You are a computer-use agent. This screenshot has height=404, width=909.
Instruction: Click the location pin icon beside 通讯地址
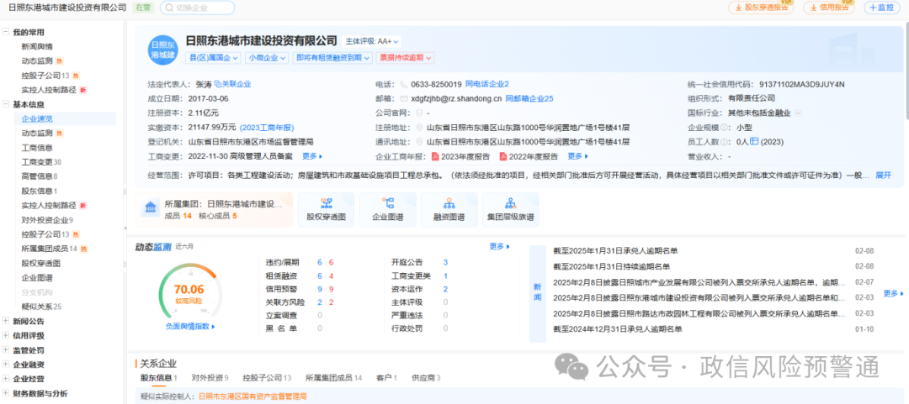tap(420, 142)
